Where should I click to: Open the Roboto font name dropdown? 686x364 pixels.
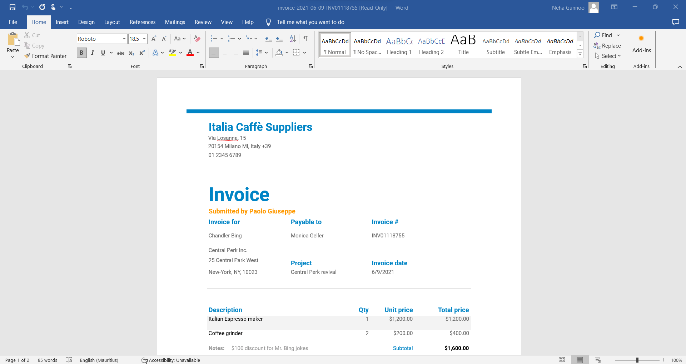coord(124,39)
